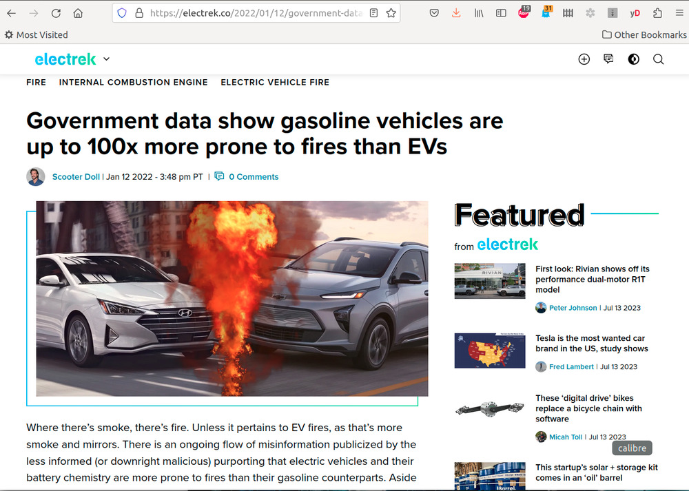Open the Other Bookmarks folder

click(644, 34)
